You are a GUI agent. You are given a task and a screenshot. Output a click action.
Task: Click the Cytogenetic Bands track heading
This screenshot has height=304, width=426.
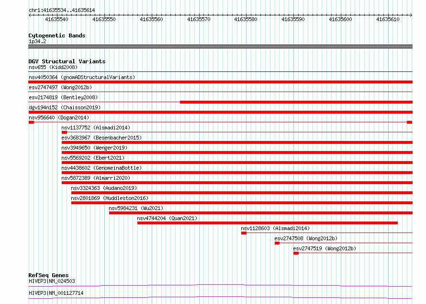[x=57, y=35]
